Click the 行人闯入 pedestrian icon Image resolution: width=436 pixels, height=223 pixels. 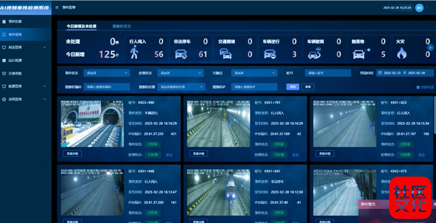(134, 52)
